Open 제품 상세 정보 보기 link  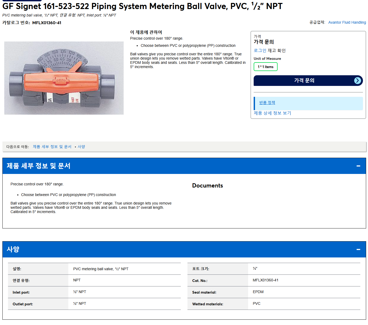pos(272,113)
